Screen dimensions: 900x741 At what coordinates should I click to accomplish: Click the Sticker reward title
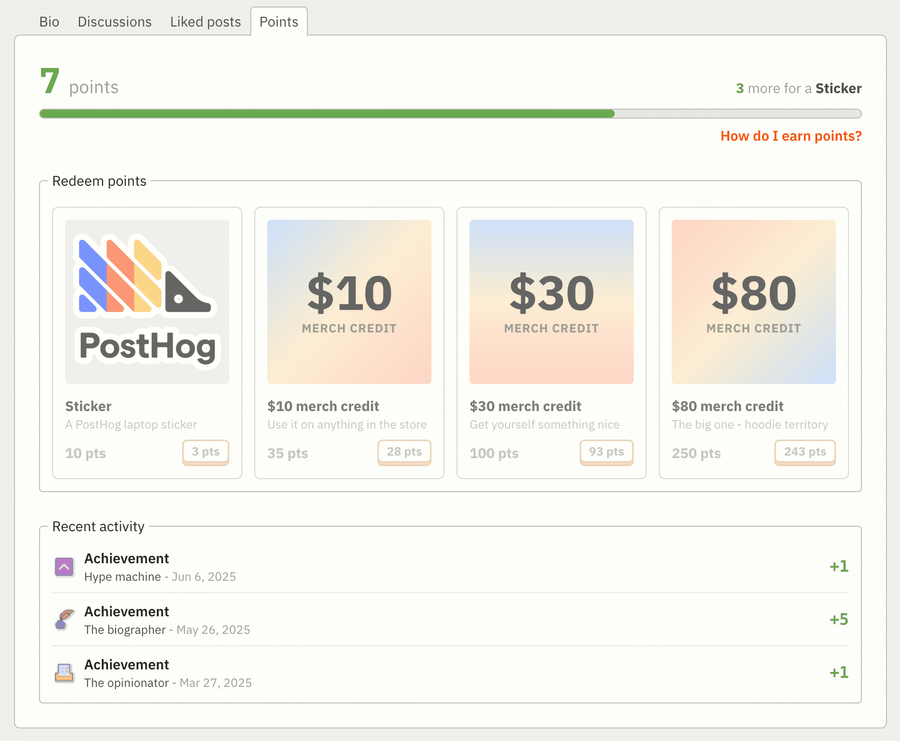(x=88, y=406)
